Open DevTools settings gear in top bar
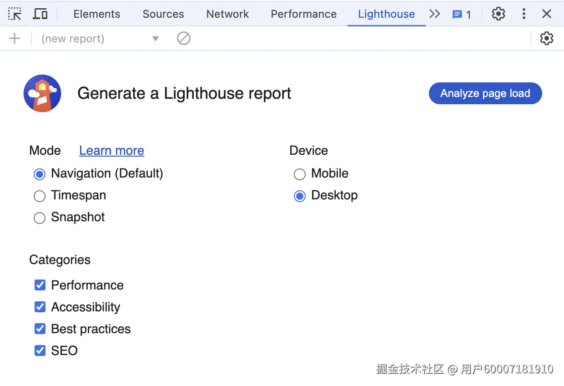Screen dimensions: 564x386 click(x=499, y=14)
